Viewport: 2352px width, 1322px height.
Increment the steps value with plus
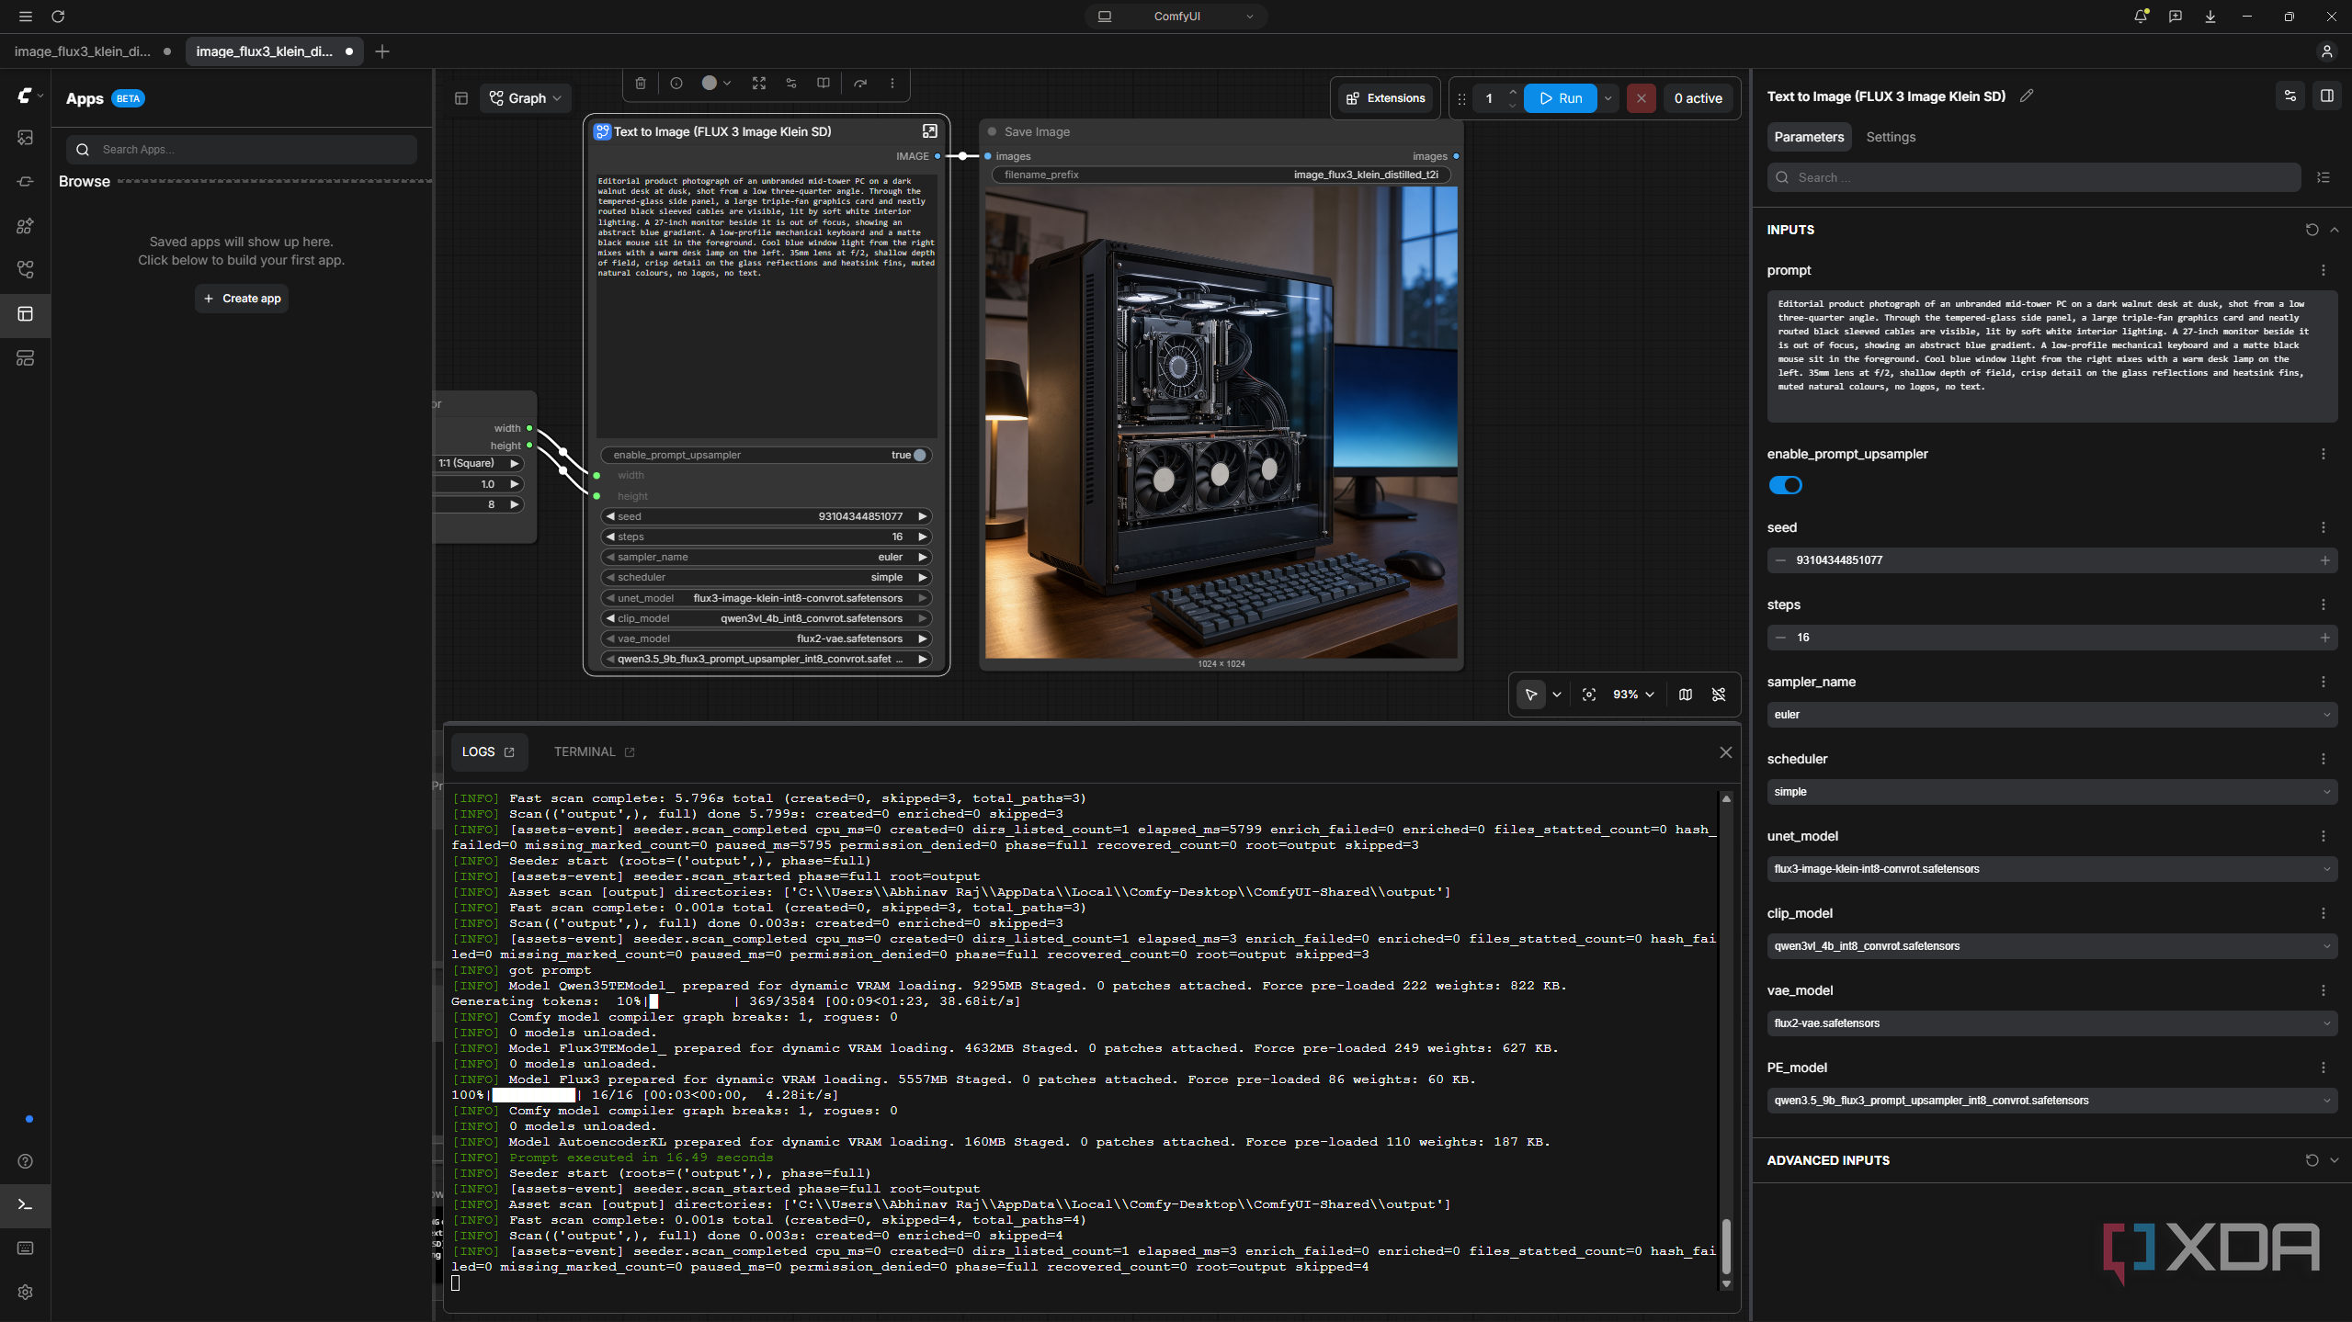pyautogui.click(x=2325, y=638)
